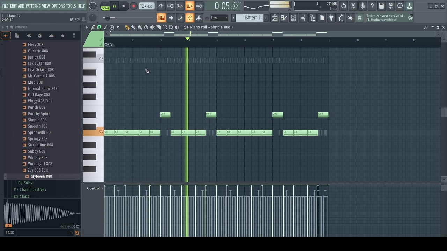Click the newer FL Studio version notification
The height and width of the screenshot is (251, 447).
tap(389, 17)
